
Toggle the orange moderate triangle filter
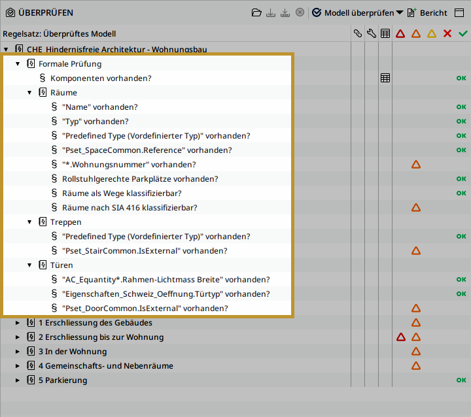point(416,33)
